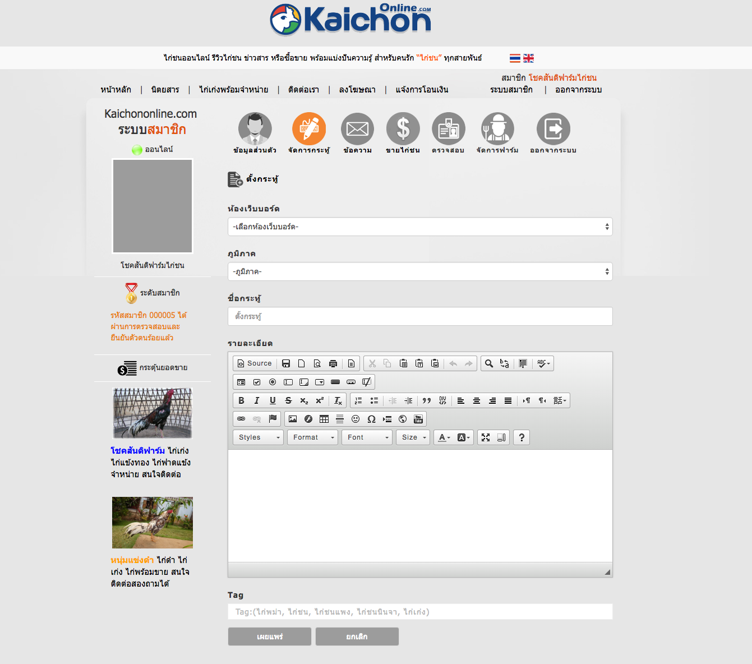
Task: Click the Insert Table icon
Action: point(324,419)
